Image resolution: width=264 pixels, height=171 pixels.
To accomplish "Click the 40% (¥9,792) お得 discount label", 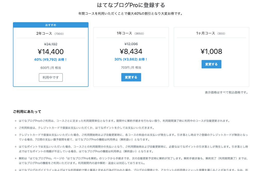I will click(51, 59).
